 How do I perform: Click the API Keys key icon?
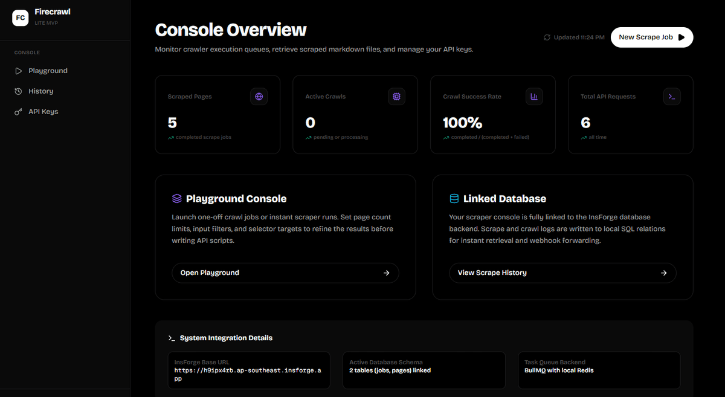point(18,112)
